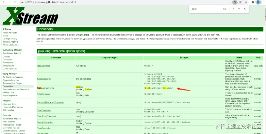This screenshot has height=134, width=266.
Task: Jump to previous find result with up arrow
Action: (234, 9)
